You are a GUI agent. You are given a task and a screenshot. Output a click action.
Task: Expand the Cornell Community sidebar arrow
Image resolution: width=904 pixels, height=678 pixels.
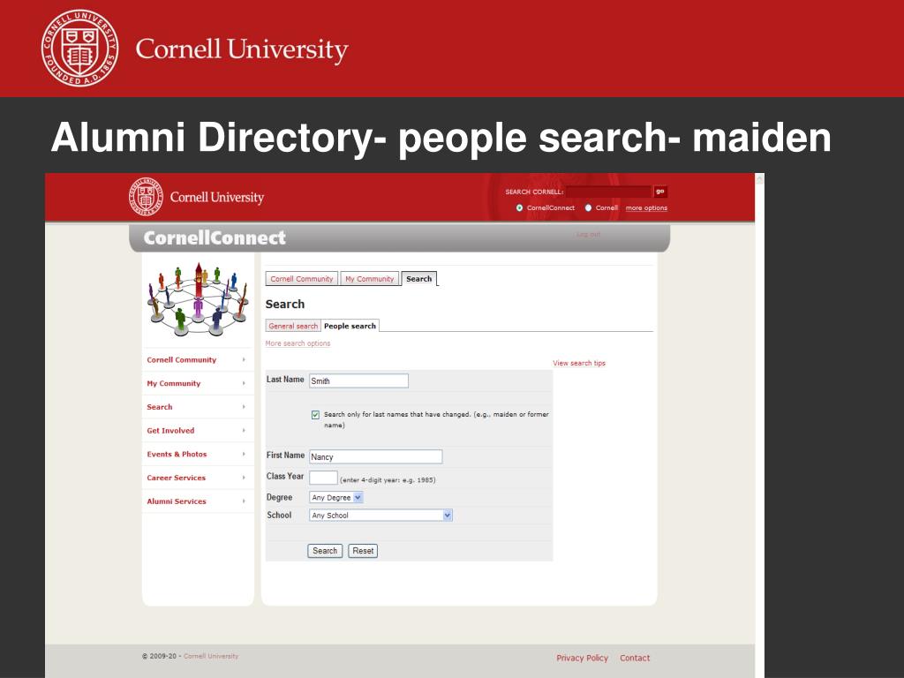[x=244, y=360]
